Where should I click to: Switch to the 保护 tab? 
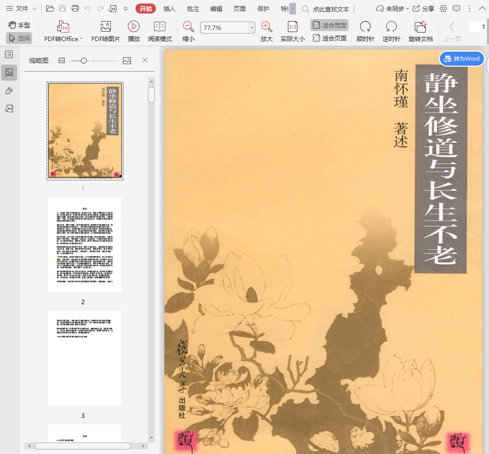(x=263, y=9)
